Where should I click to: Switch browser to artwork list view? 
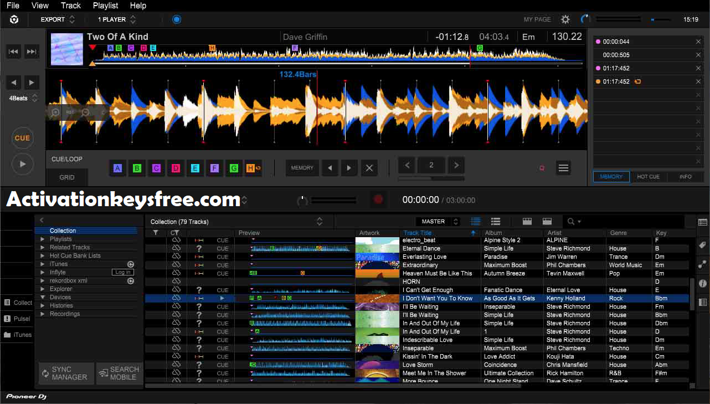(496, 222)
